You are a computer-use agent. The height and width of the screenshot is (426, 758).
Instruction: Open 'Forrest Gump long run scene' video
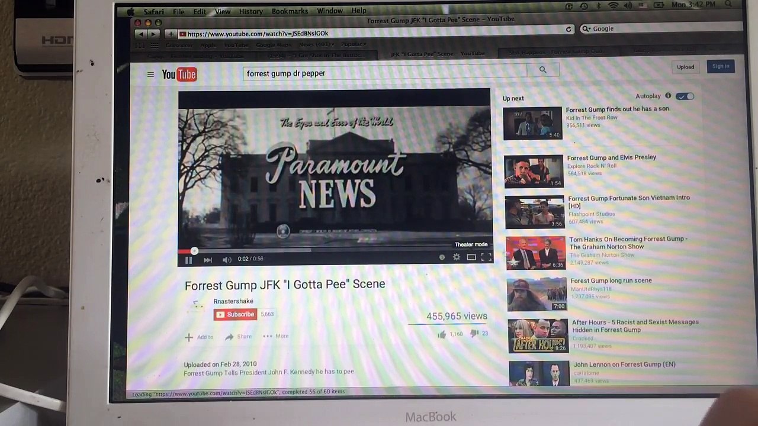(611, 281)
